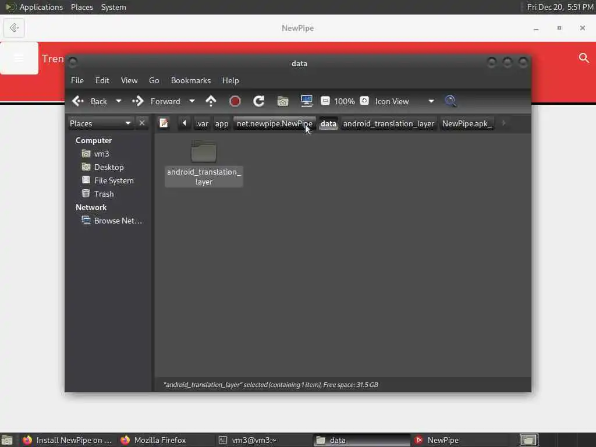The width and height of the screenshot is (596, 447).
Task: Open the Forward history dropdown arrow
Action: pyautogui.click(x=192, y=101)
